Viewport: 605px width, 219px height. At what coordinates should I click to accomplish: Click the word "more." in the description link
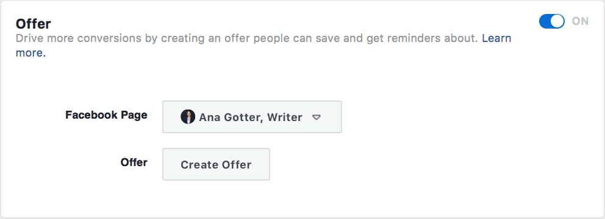pyautogui.click(x=31, y=53)
